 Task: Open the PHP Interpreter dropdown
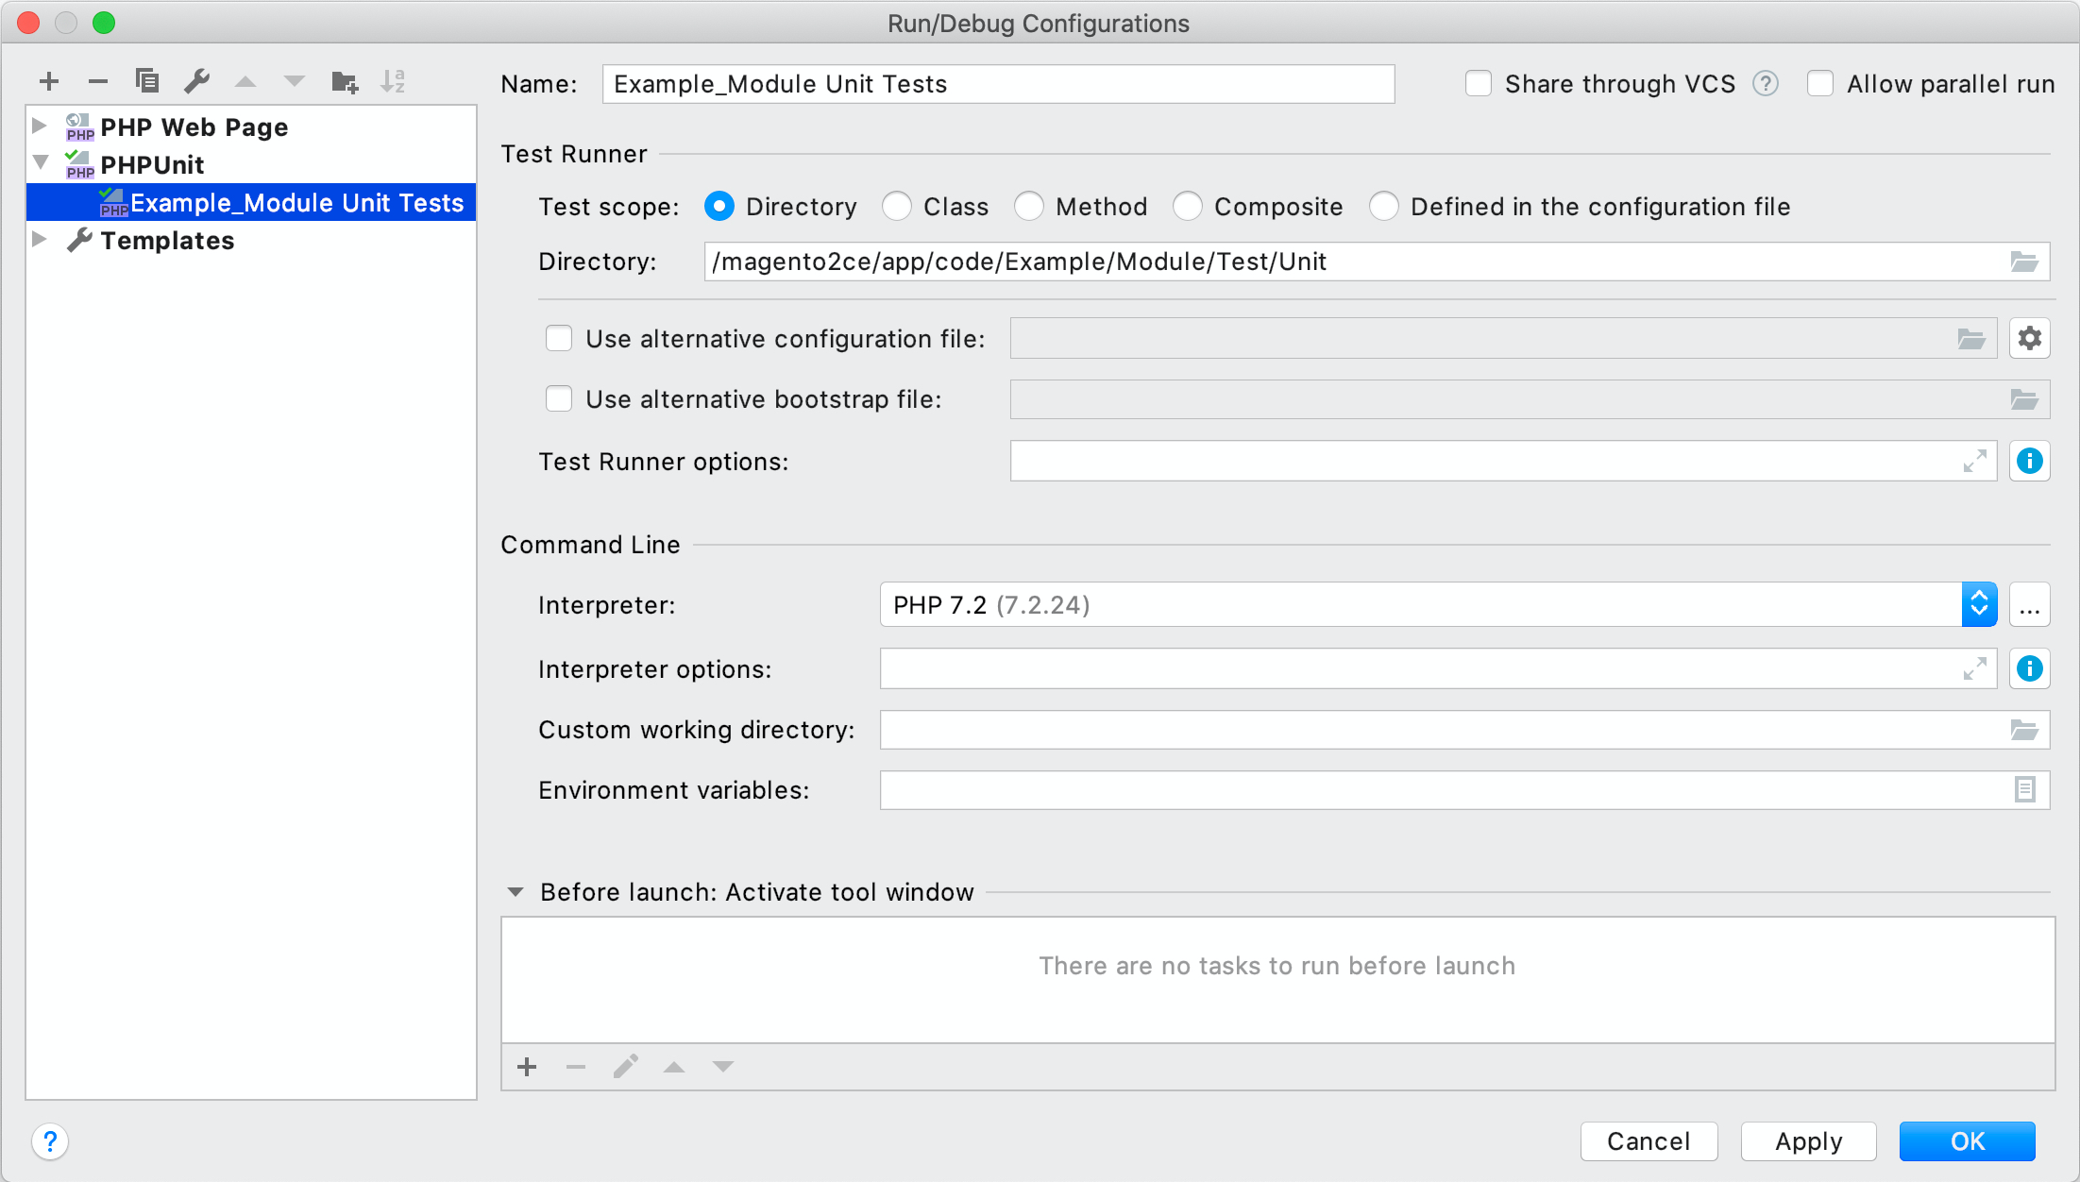[x=1979, y=604]
